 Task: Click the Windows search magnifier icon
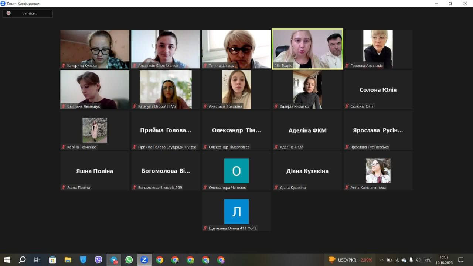[22, 260]
